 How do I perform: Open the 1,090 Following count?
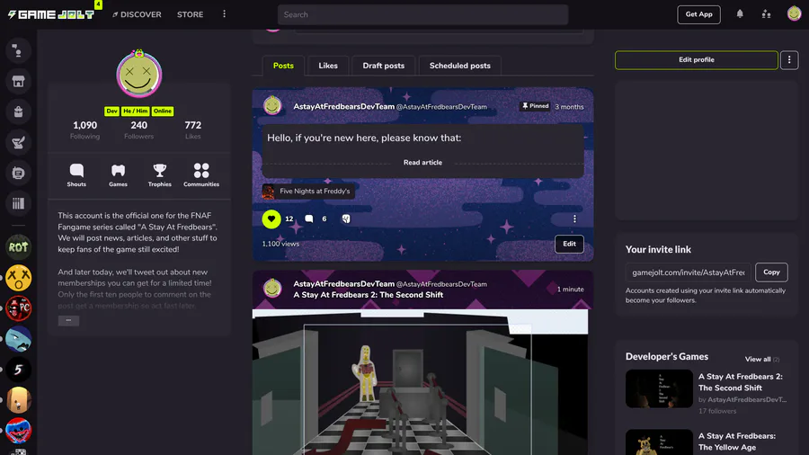pyautogui.click(x=84, y=129)
